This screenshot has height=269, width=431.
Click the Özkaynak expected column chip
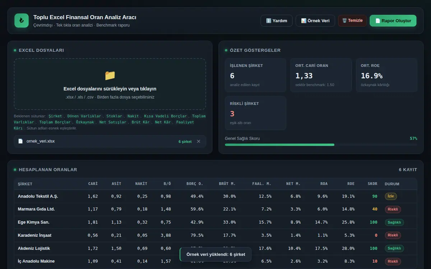pyautogui.click(x=85, y=122)
